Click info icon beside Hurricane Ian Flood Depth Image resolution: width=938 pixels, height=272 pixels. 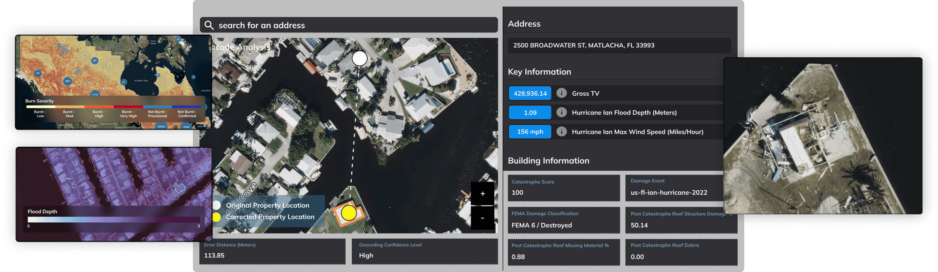click(561, 112)
